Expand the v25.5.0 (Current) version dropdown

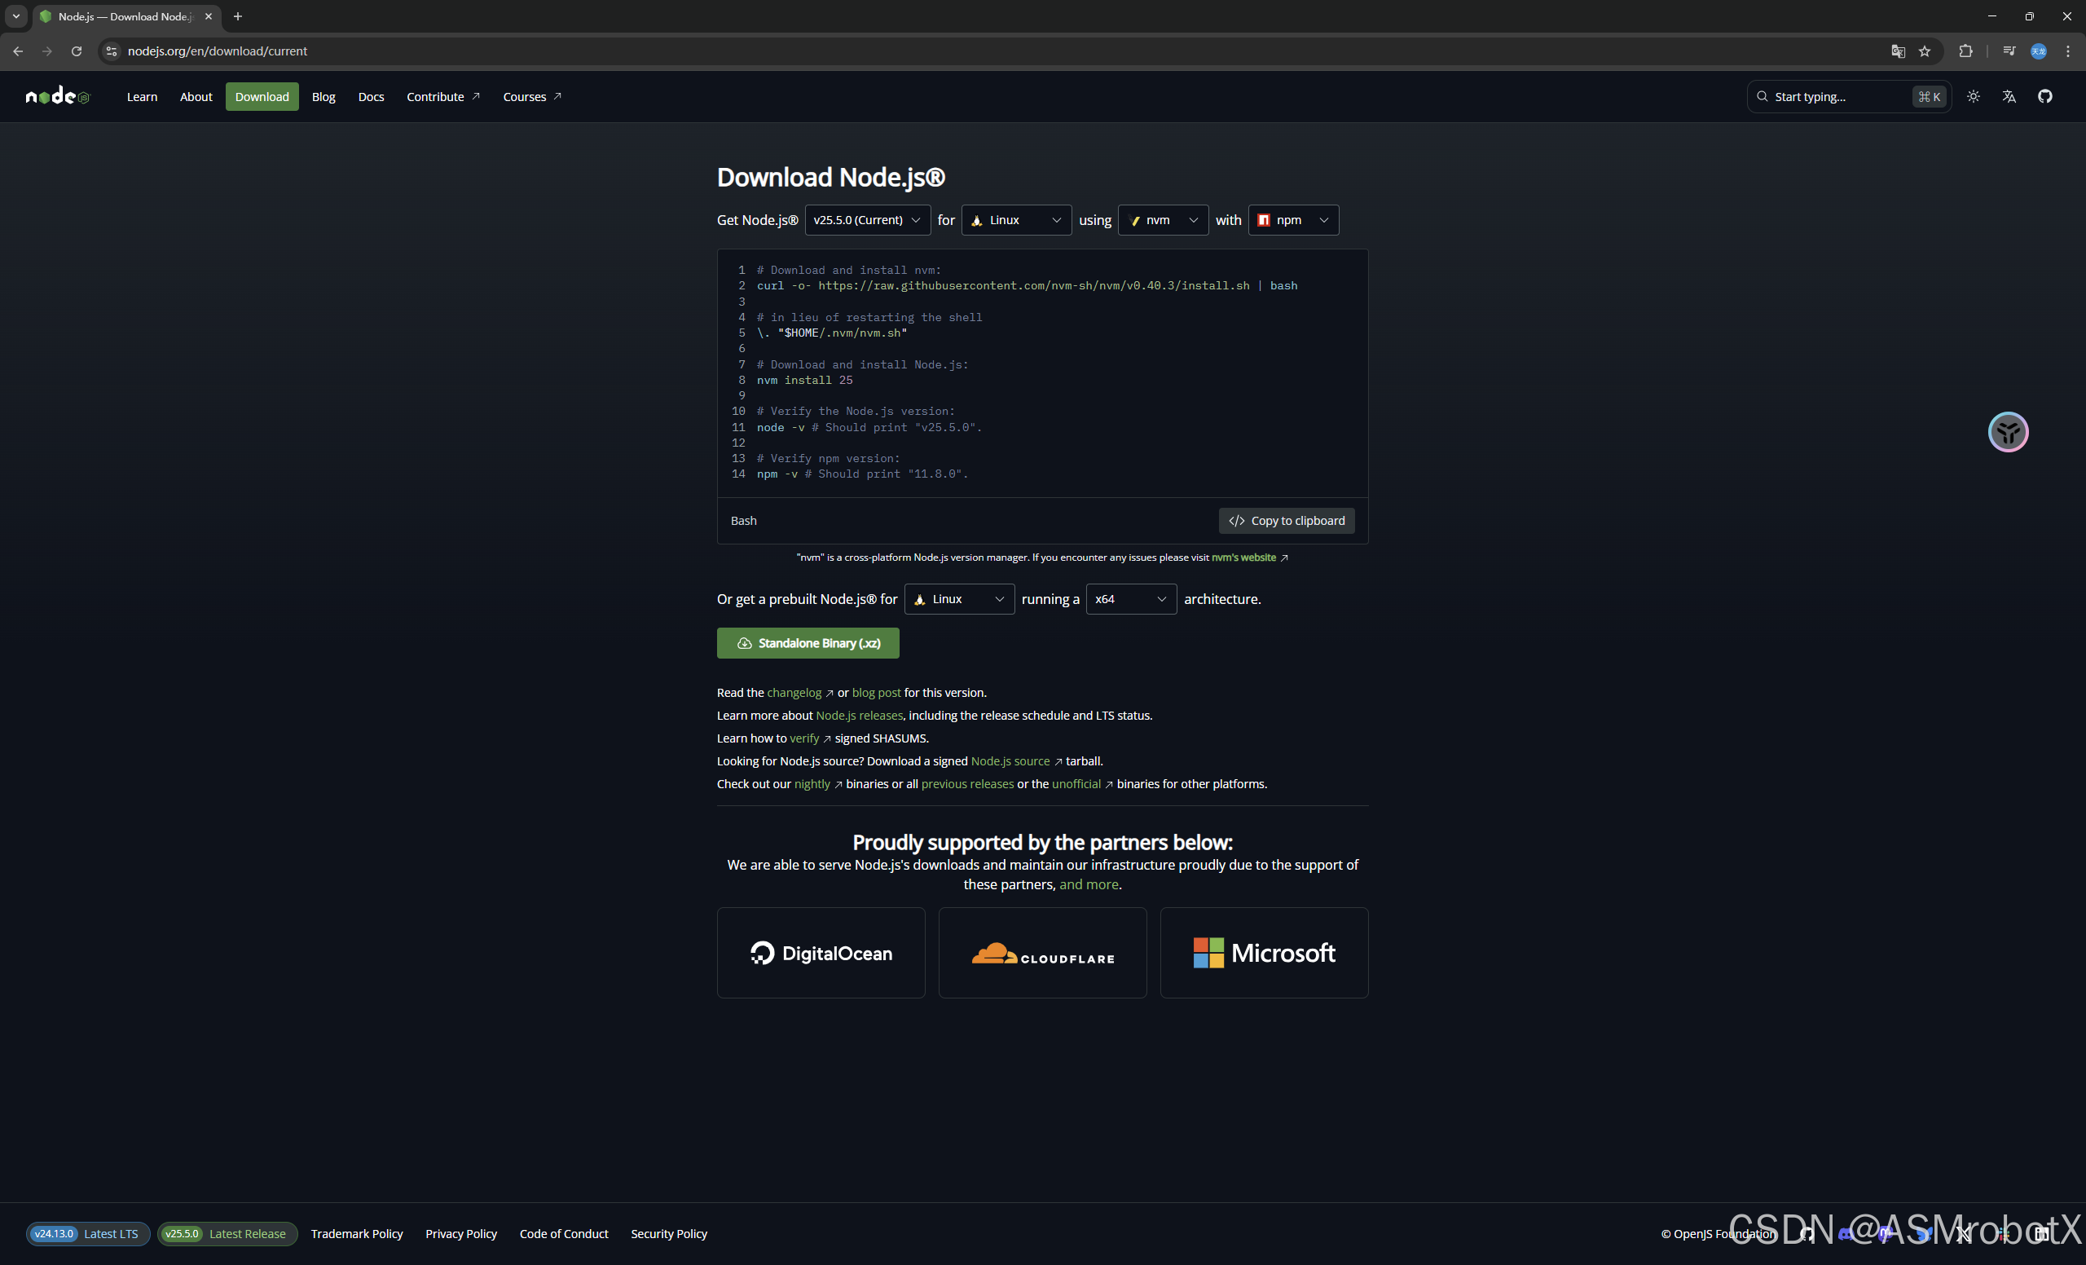coord(867,220)
